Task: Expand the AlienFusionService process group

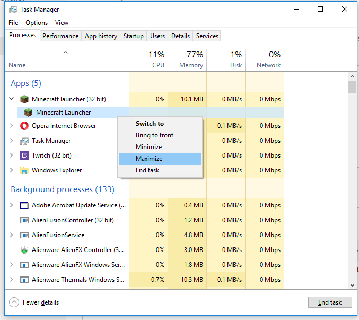Action: pyautogui.click(x=12, y=235)
